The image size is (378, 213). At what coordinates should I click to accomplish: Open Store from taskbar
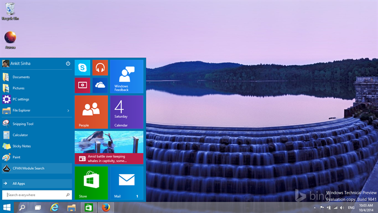tap(89, 208)
